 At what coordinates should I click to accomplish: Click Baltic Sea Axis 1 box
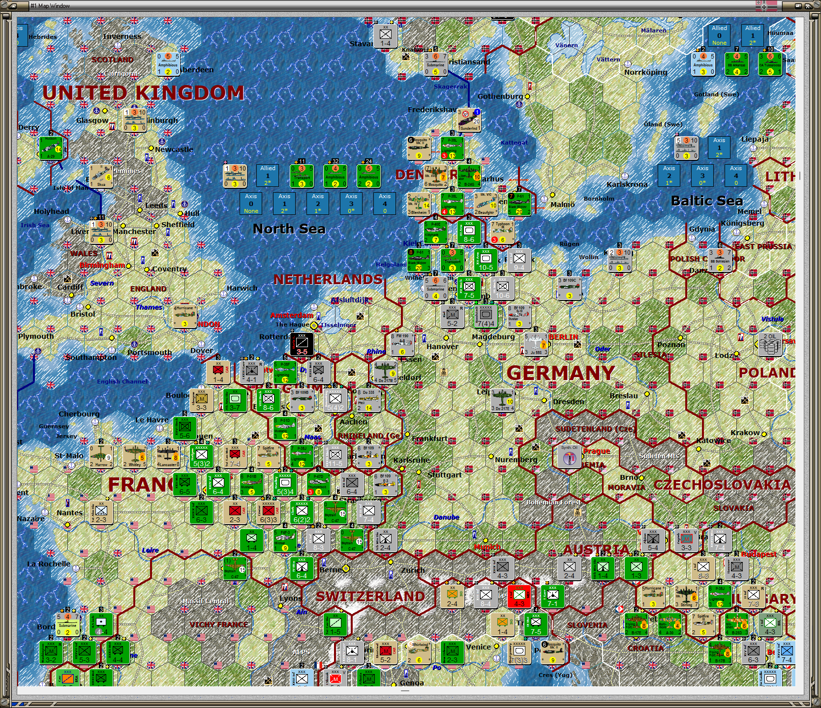pos(719,147)
